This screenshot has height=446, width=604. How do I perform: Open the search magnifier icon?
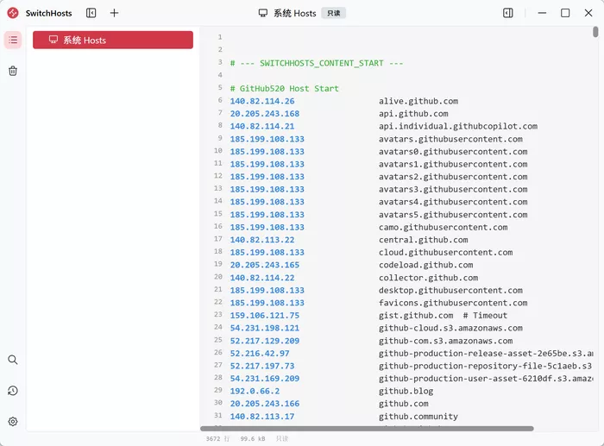(13, 360)
